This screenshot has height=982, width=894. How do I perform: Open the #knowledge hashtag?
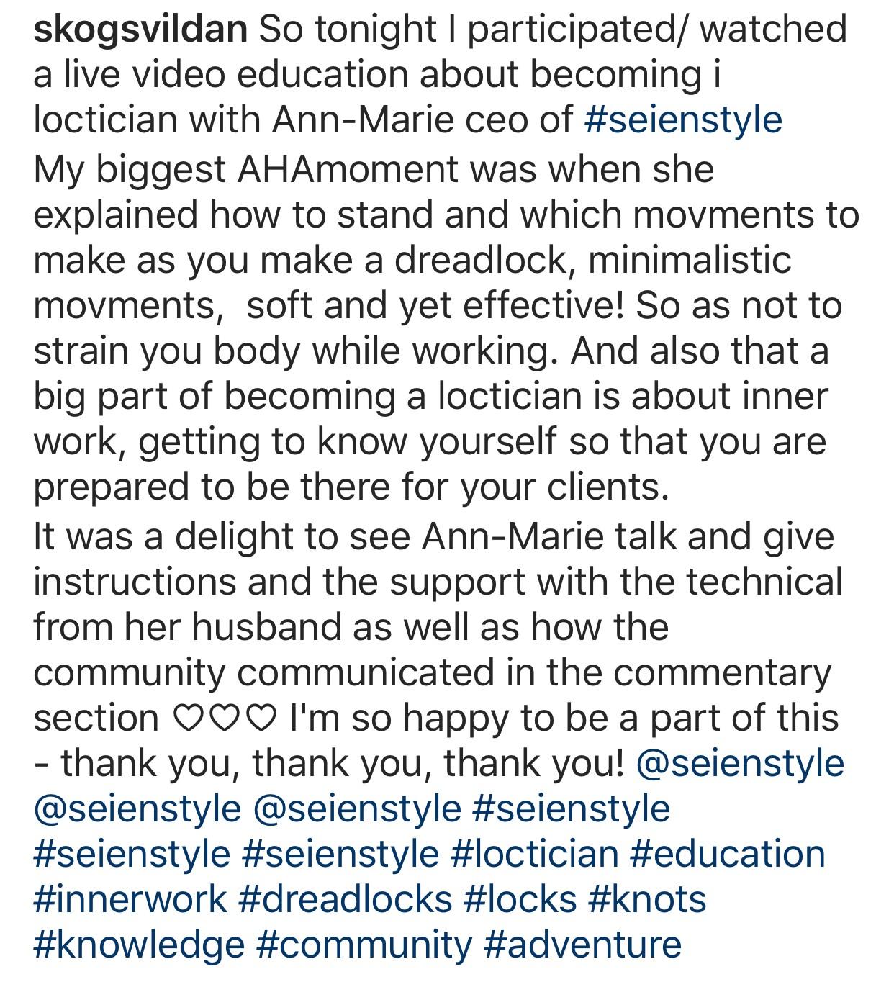coord(139,945)
